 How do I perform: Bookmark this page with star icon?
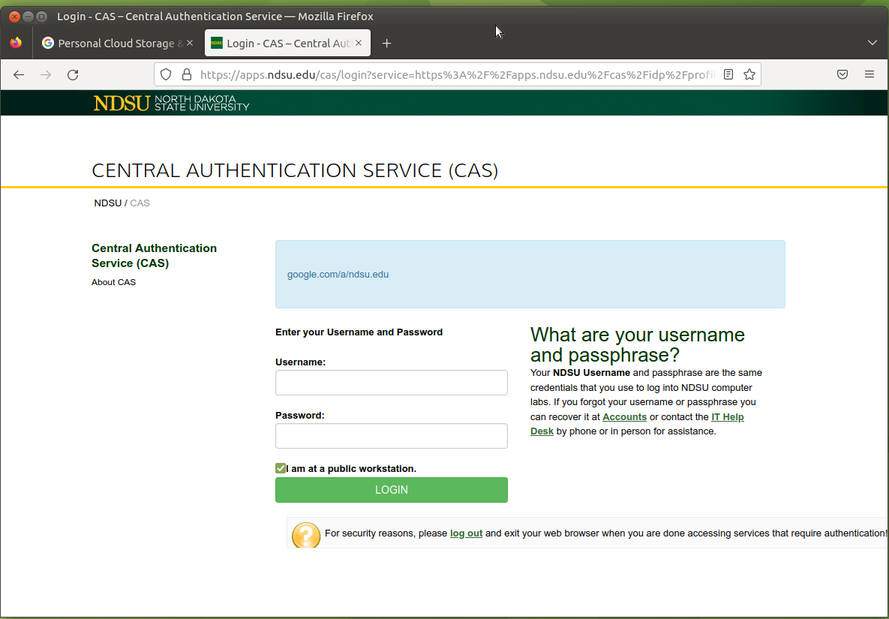click(749, 74)
